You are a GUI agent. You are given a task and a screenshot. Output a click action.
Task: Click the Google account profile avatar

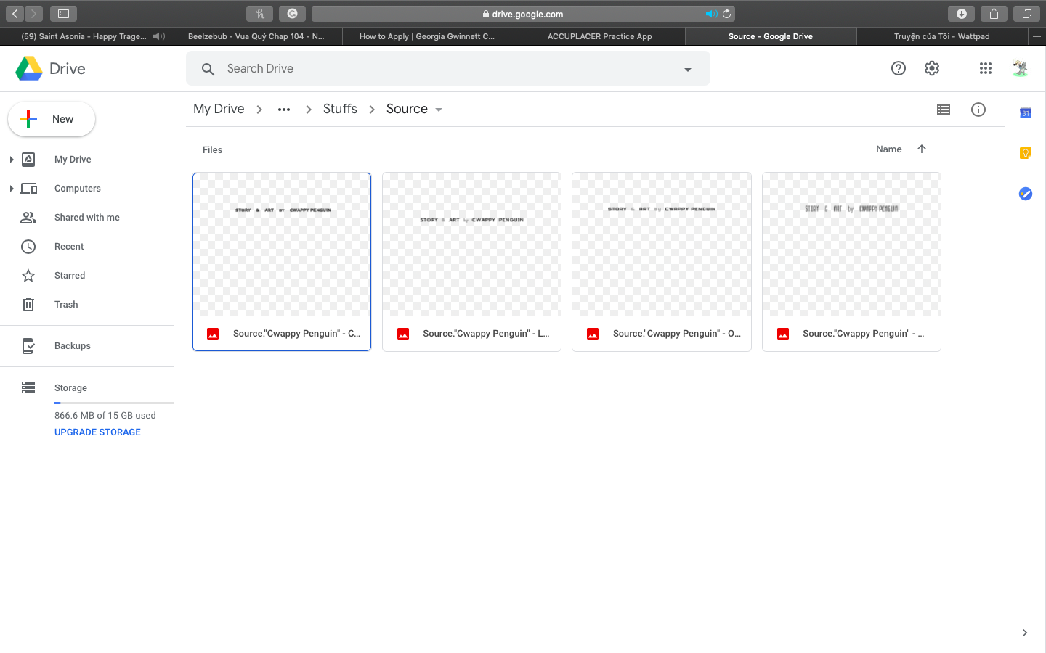(1020, 68)
